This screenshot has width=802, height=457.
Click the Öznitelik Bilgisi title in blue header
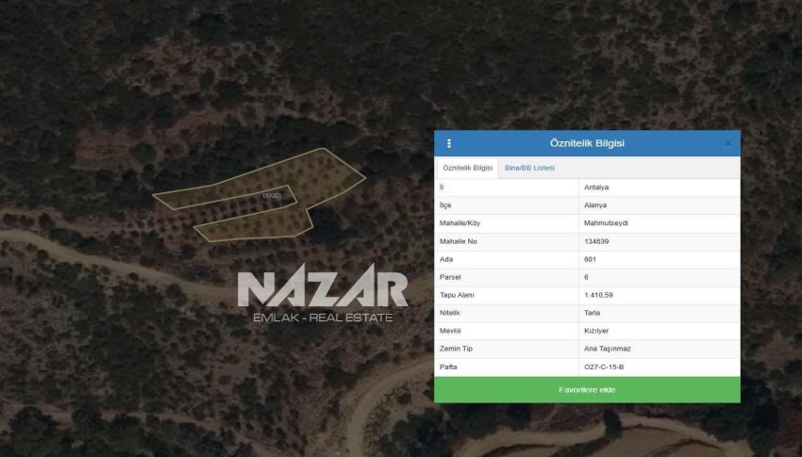[x=587, y=143]
